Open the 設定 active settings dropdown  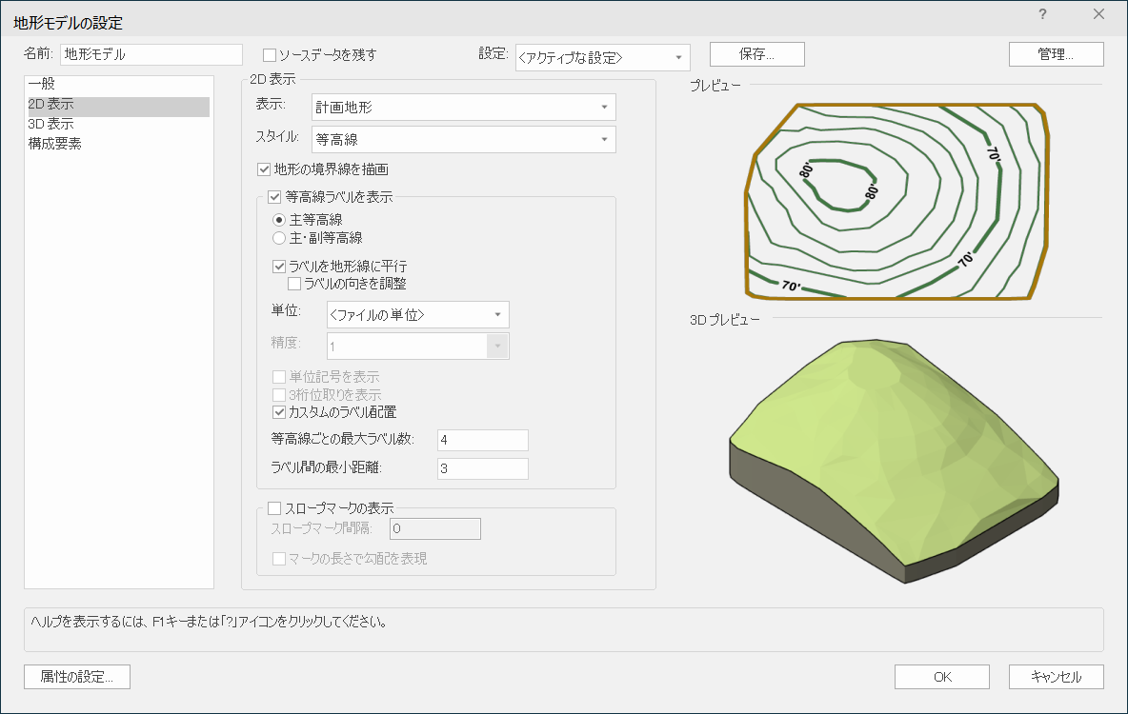click(x=602, y=57)
